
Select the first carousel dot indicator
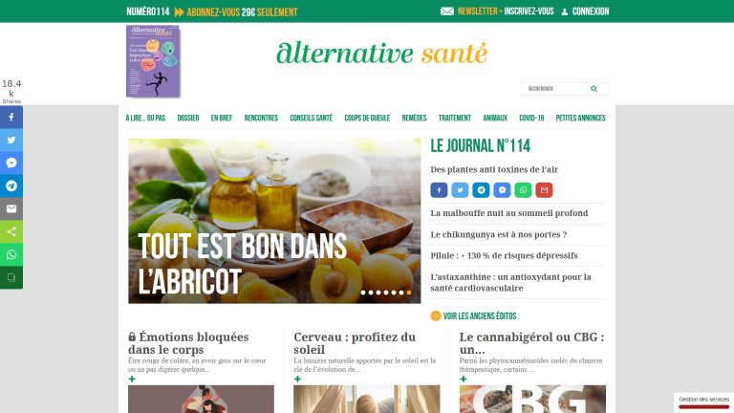(x=363, y=293)
